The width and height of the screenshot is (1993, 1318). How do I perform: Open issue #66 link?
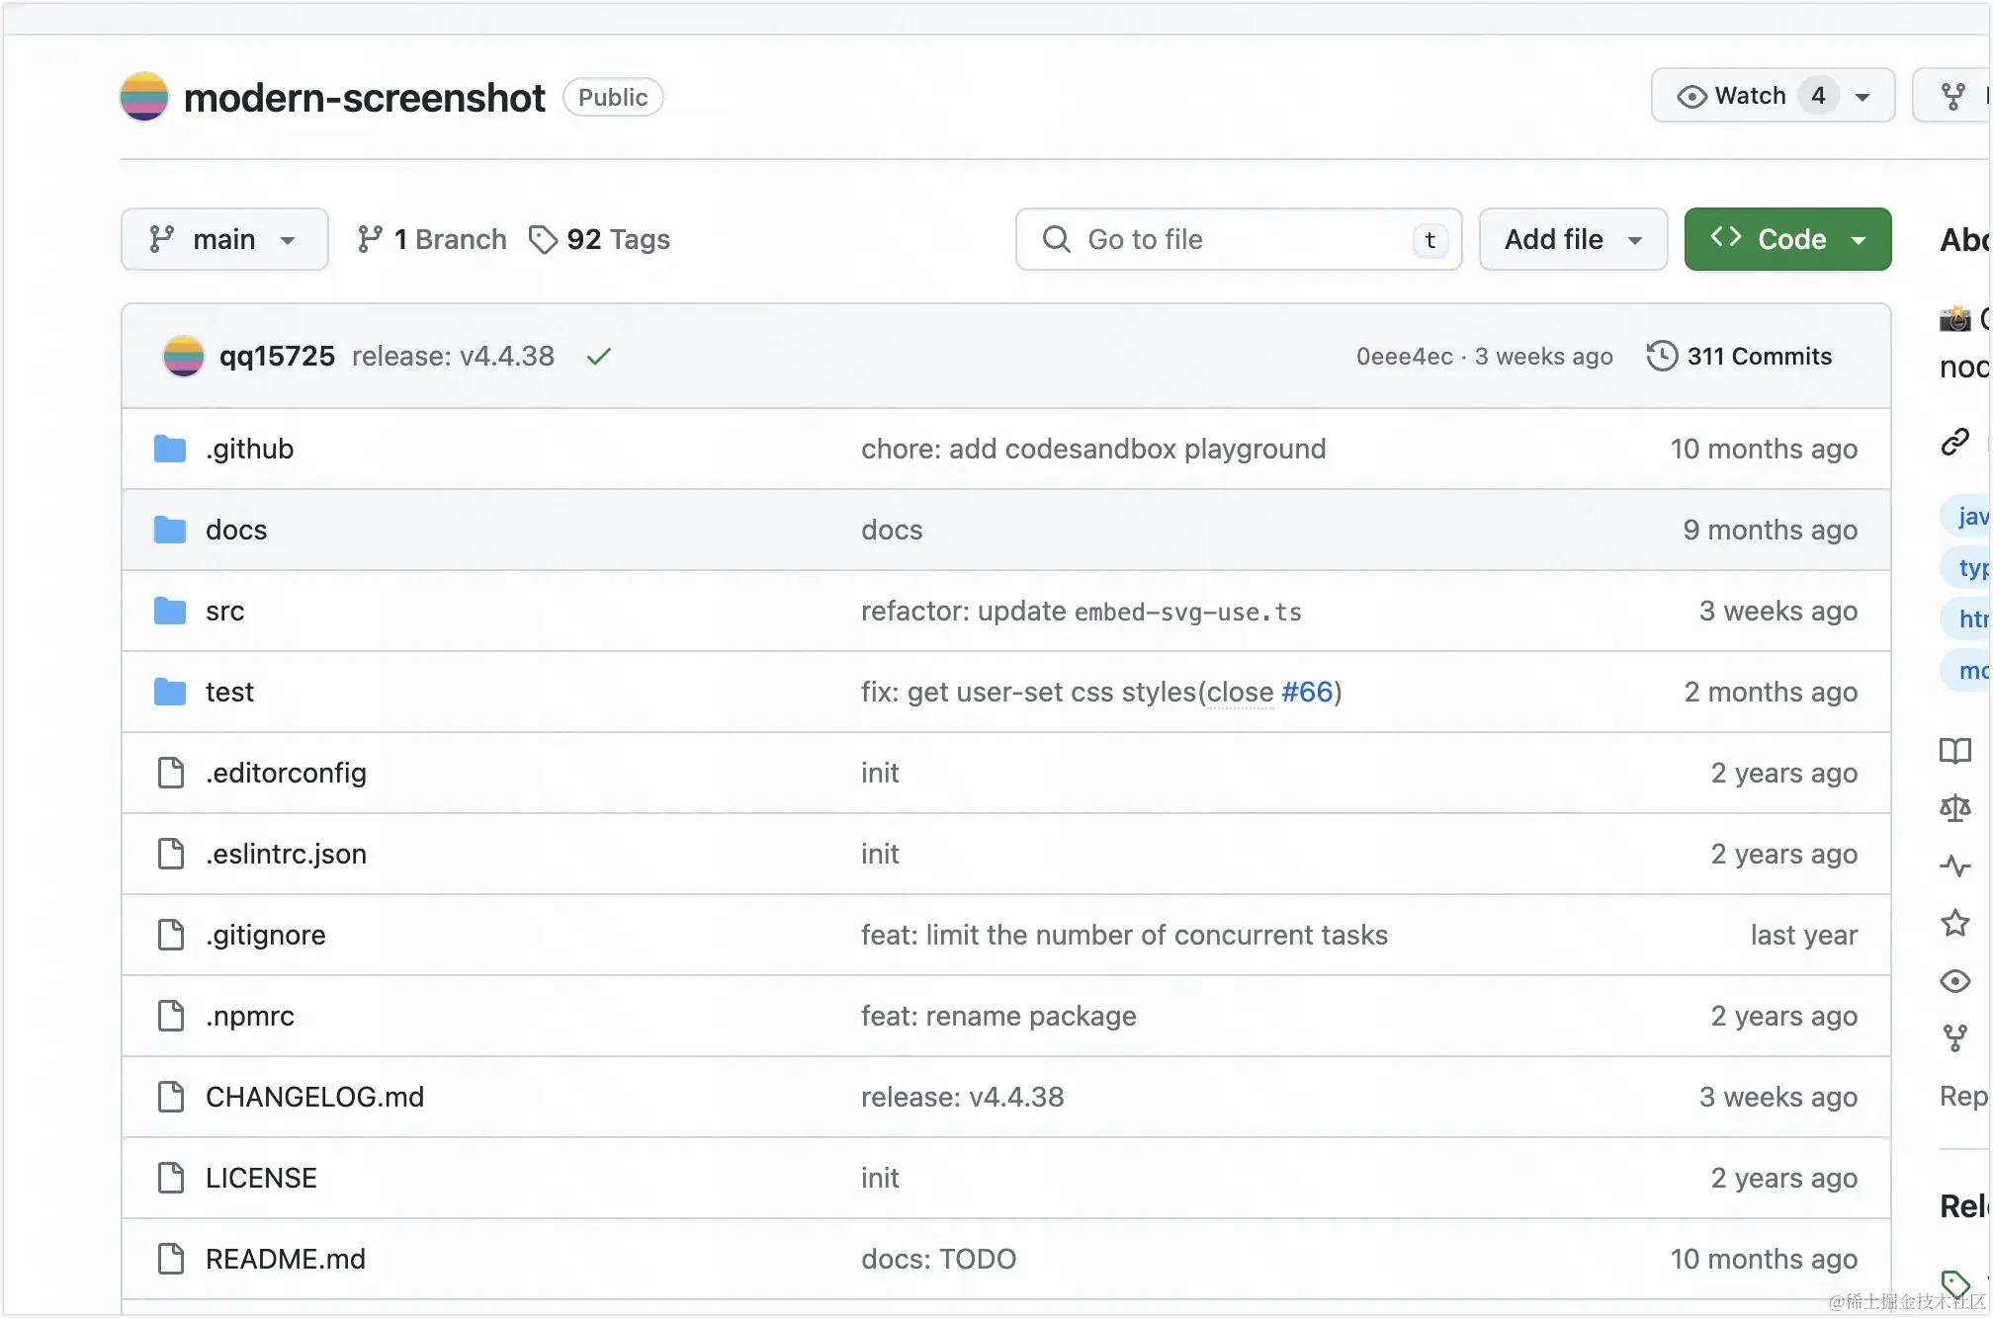1307,692
